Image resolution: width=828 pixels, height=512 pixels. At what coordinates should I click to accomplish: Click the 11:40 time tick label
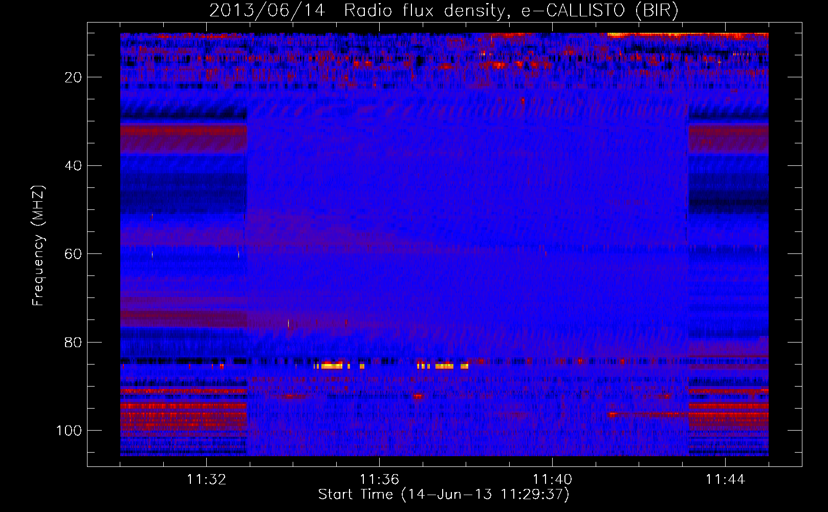click(552, 480)
